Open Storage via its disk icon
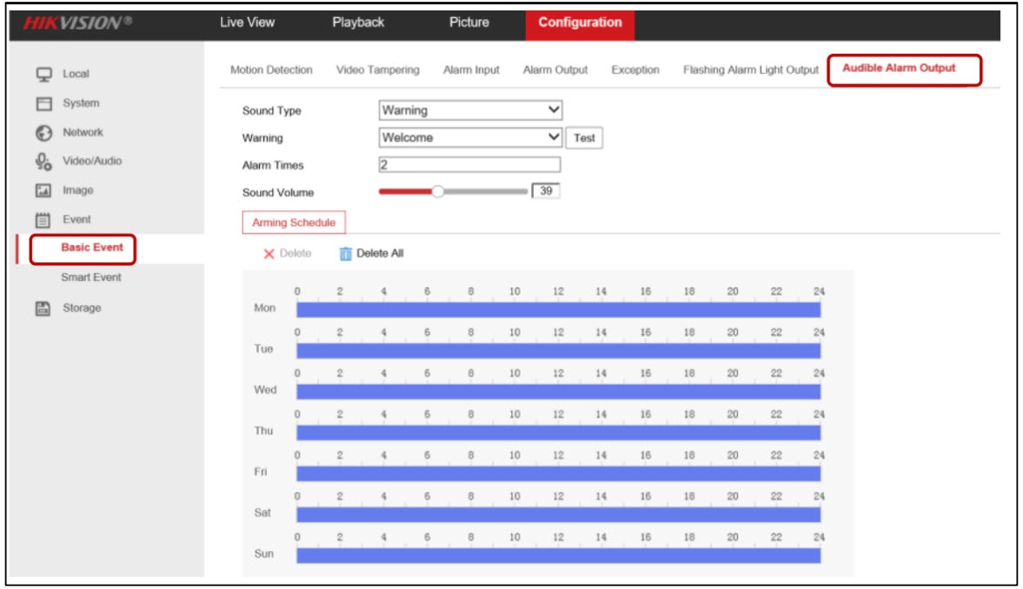This screenshot has width=1023, height=589. [43, 308]
